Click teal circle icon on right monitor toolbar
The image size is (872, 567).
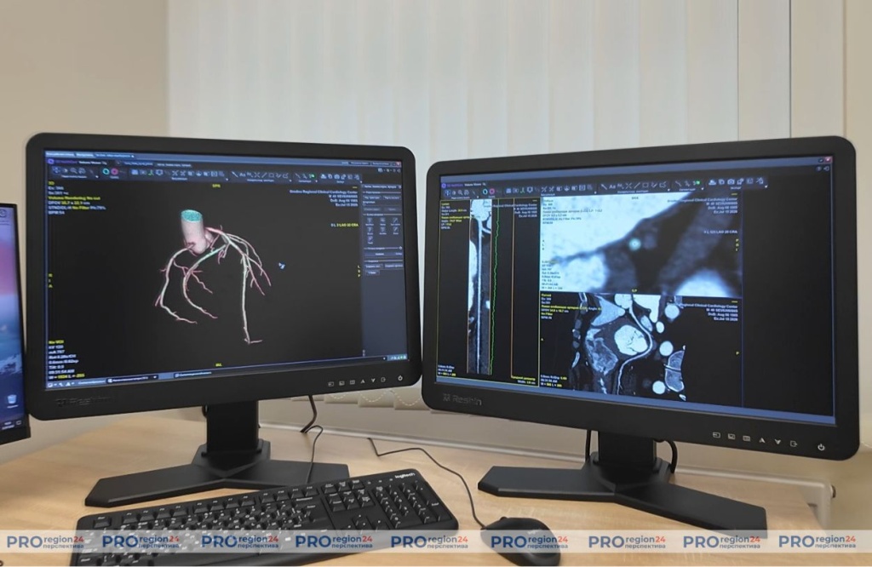485,192
